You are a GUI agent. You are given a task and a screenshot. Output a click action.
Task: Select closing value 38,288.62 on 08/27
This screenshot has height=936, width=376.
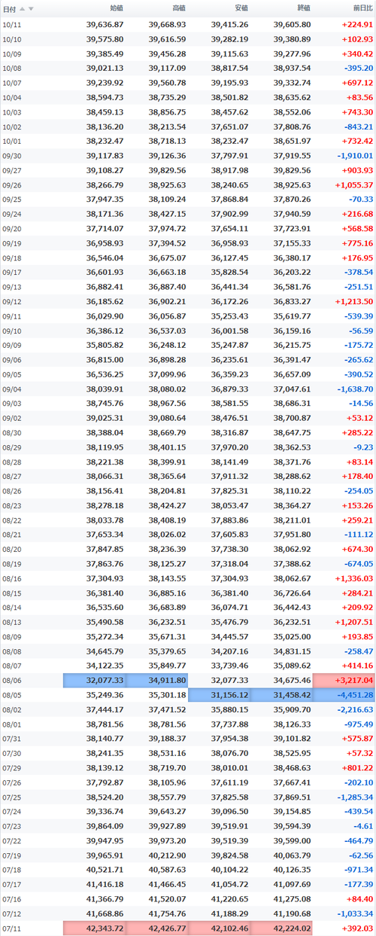coord(292,476)
